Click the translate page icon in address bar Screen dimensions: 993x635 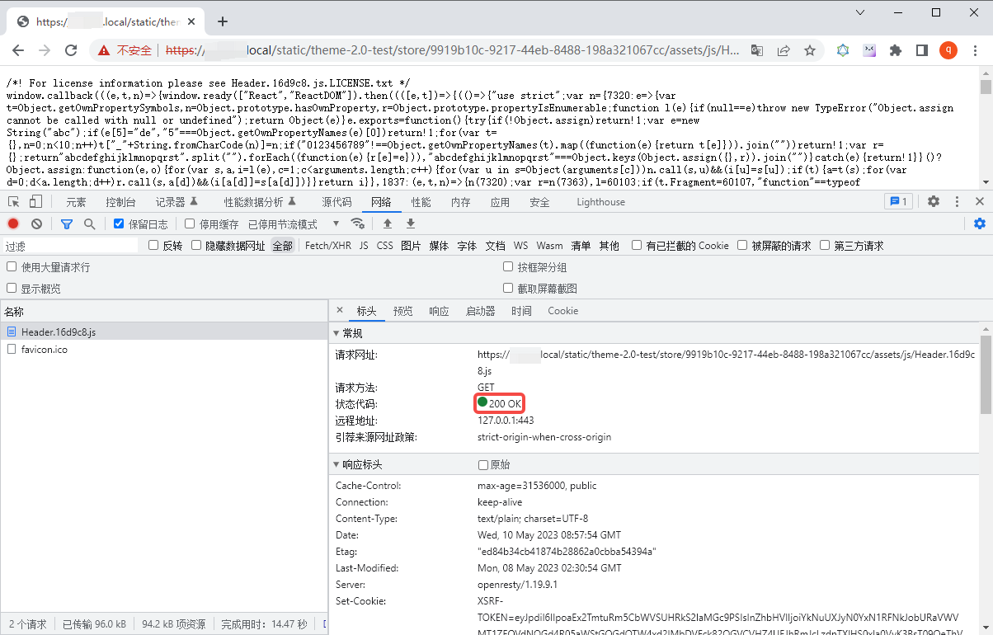pyautogui.click(x=756, y=50)
